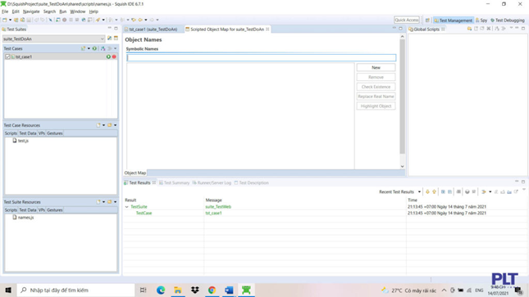Collapse the TestSuite result row
The image size is (529, 297).
[x=127, y=207]
